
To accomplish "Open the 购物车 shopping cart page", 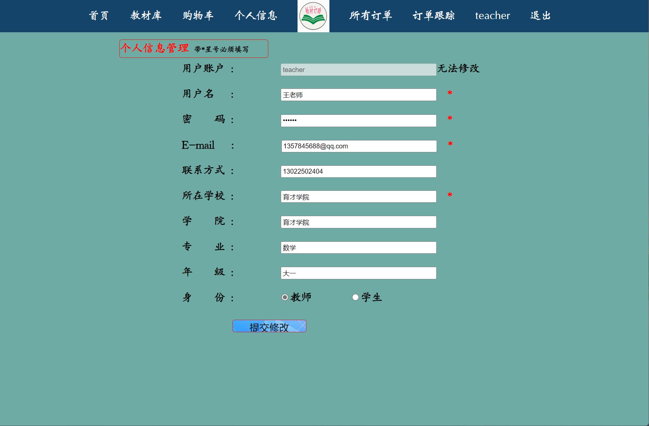I will (197, 16).
